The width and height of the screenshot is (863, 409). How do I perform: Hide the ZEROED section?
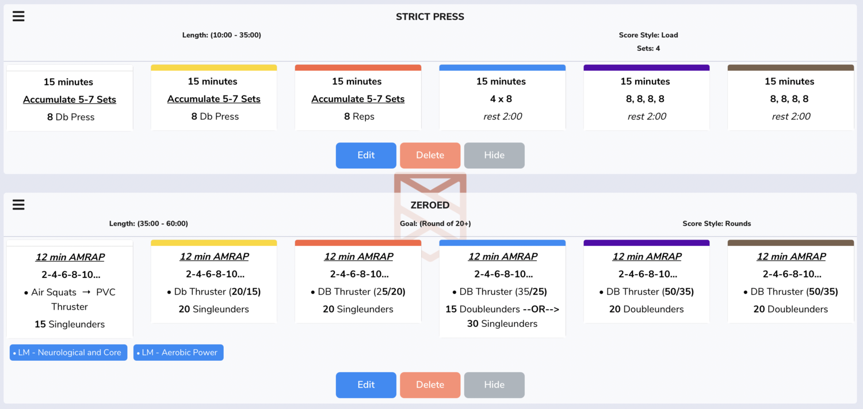point(494,385)
